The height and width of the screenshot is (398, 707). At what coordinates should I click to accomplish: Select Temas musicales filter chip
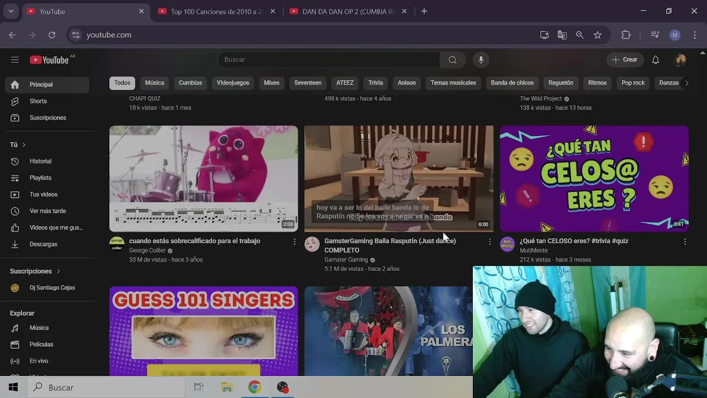453,83
